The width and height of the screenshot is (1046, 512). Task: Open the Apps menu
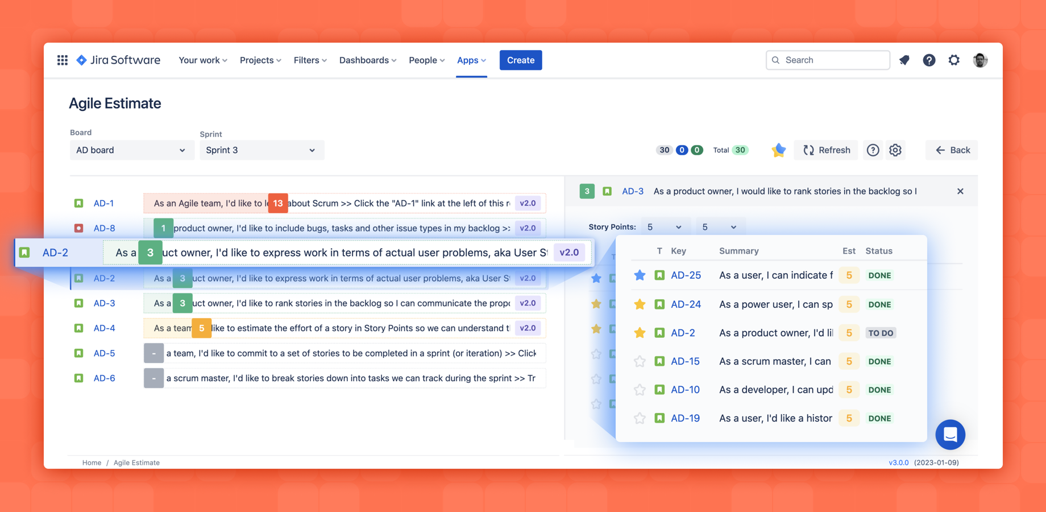(471, 60)
